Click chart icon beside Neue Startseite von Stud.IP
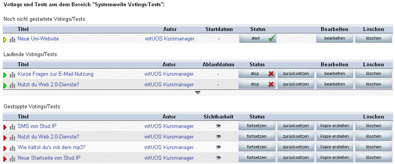The width and height of the screenshot is (395, 164). tap(12, 159)
